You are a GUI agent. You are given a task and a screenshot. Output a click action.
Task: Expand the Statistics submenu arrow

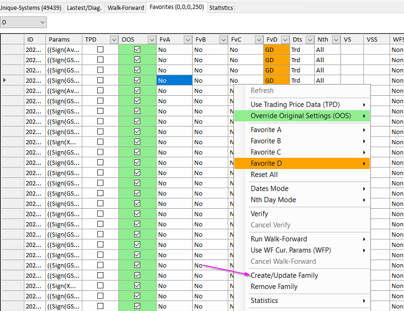(364, 301)
